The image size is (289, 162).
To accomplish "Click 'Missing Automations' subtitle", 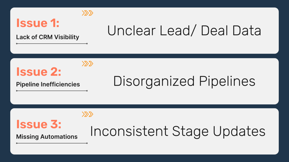I will 47,137.
